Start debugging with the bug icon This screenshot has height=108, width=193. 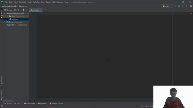[179, 6]
